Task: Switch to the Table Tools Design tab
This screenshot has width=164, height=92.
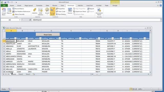Action: point(115,5)
